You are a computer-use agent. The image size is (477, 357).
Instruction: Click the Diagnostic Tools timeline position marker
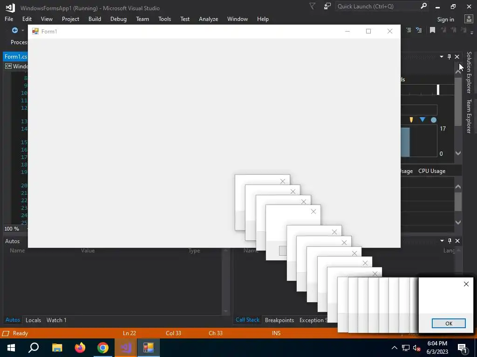tap(438, 90)
